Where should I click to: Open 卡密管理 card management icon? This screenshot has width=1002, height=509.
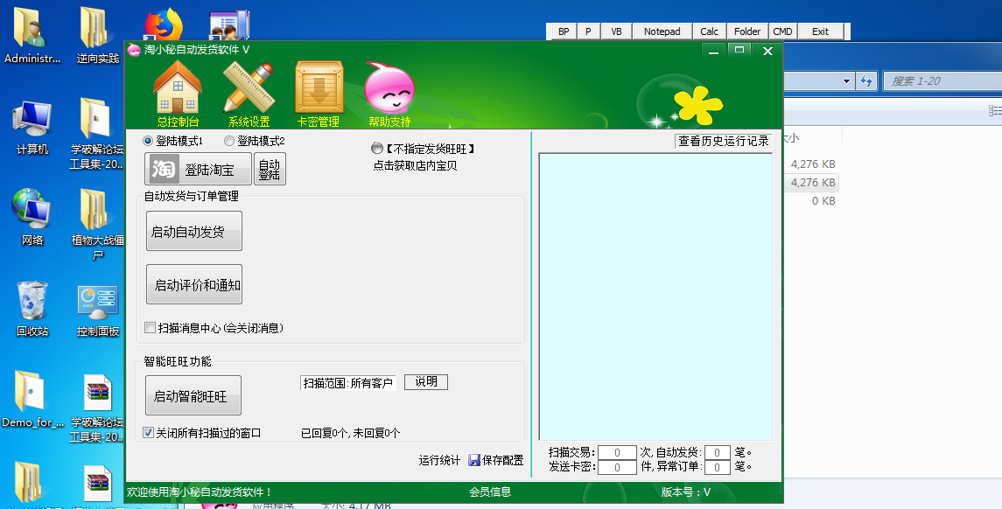[319, 92]
